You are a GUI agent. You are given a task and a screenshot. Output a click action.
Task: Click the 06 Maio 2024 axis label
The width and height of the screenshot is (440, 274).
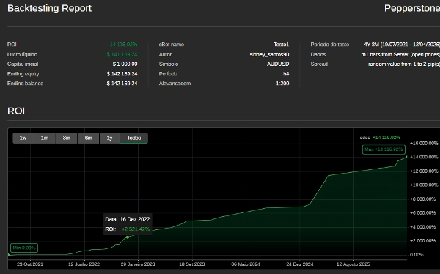coord(246,264)
